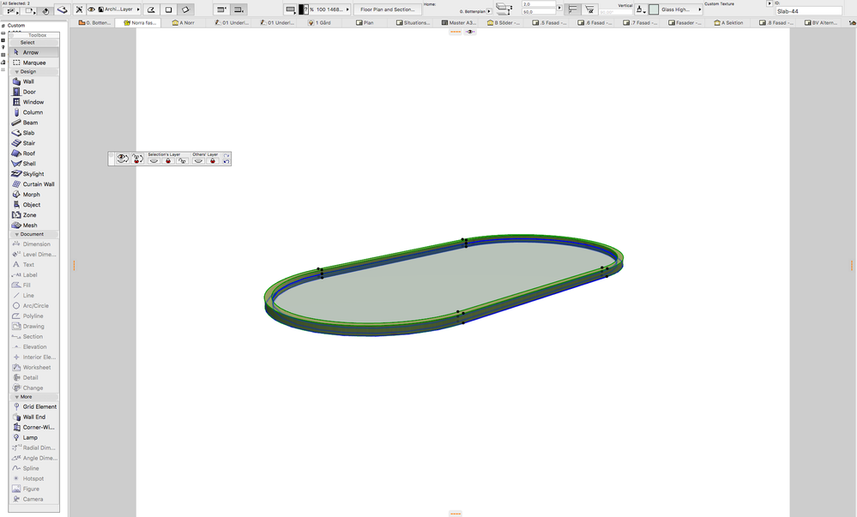Choose the Wall tool
Image resolution: width=857 pixels, height=517 pixels.
[34, 81]
